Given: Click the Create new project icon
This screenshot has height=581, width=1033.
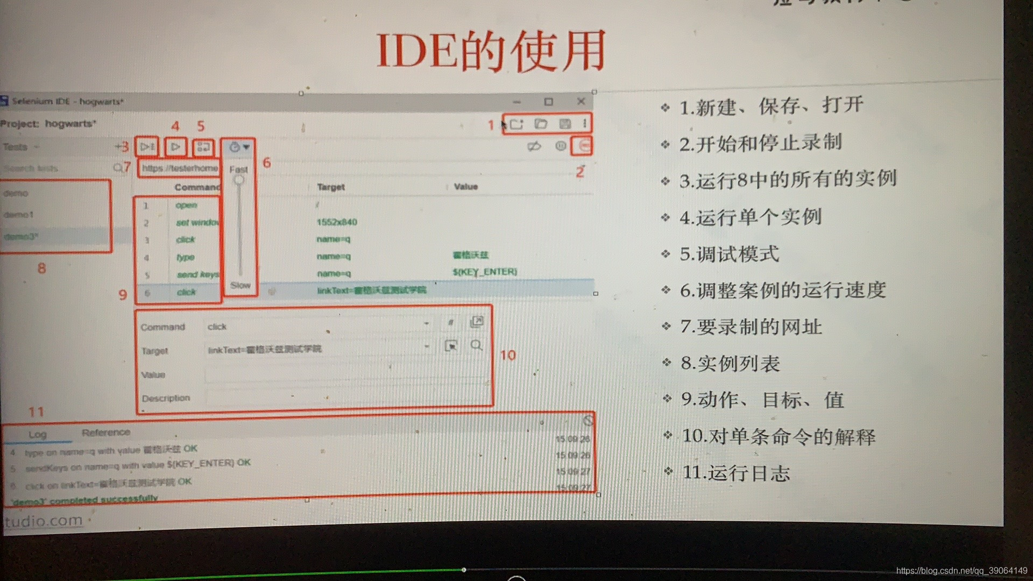Looking at the screenshot, I should (516, 124).
